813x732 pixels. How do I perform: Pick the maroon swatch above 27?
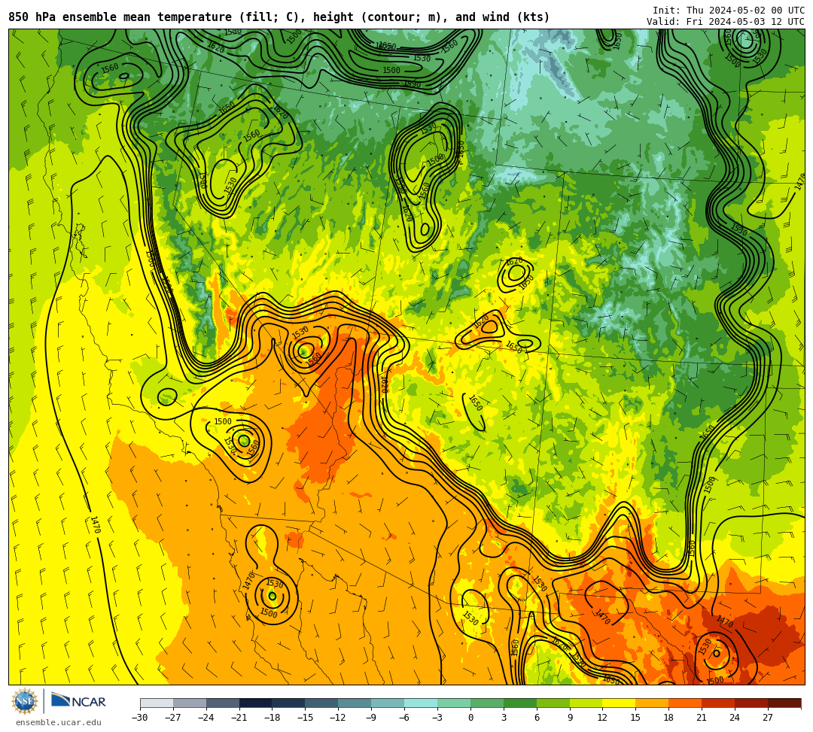pos(784,703)
